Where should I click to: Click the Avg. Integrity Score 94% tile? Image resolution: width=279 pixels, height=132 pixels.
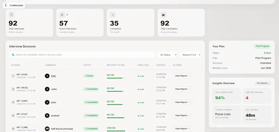tap(226, 96)
